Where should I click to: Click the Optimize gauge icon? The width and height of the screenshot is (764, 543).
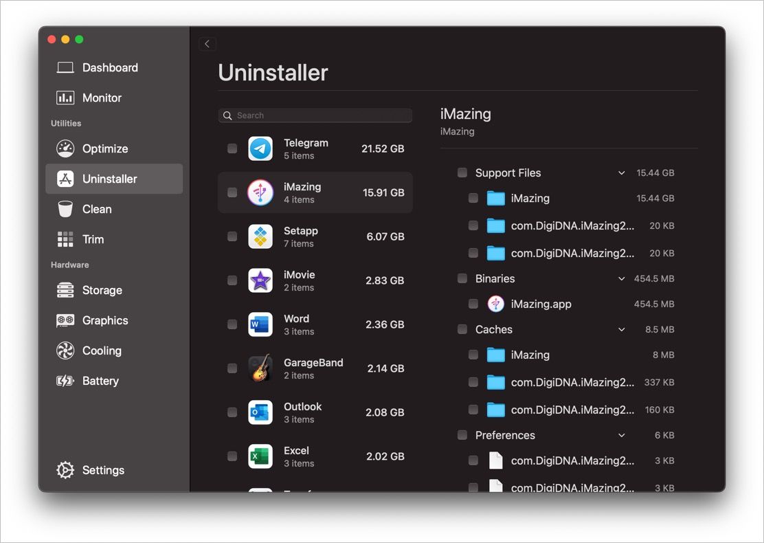pos(65,148)
